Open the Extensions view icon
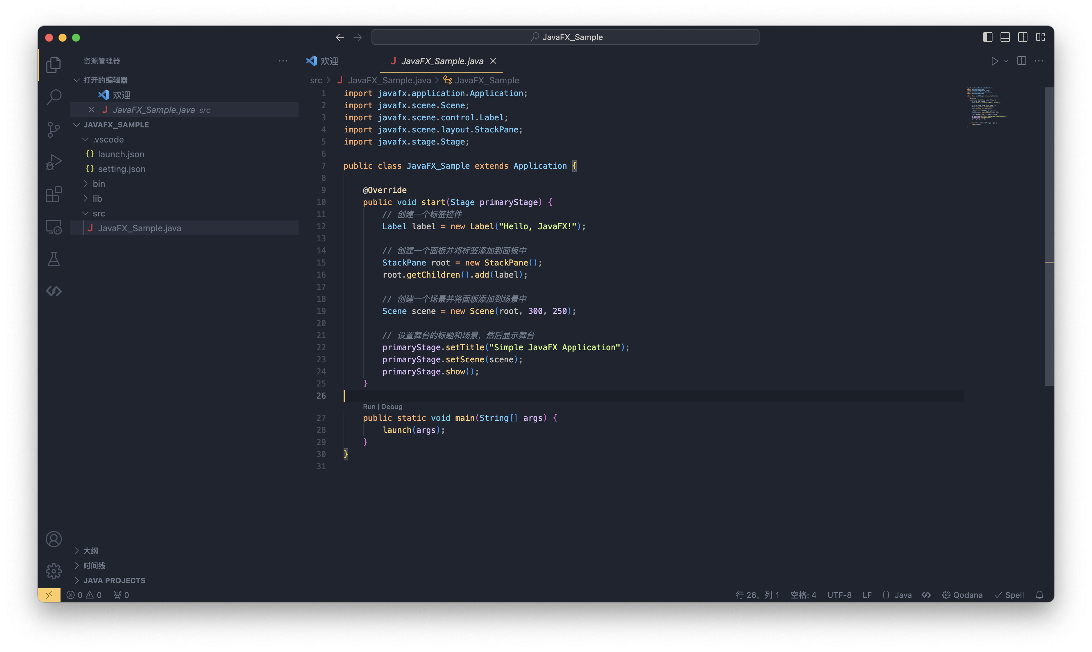Screen dimensions: 1092x652 coord(53,194)
